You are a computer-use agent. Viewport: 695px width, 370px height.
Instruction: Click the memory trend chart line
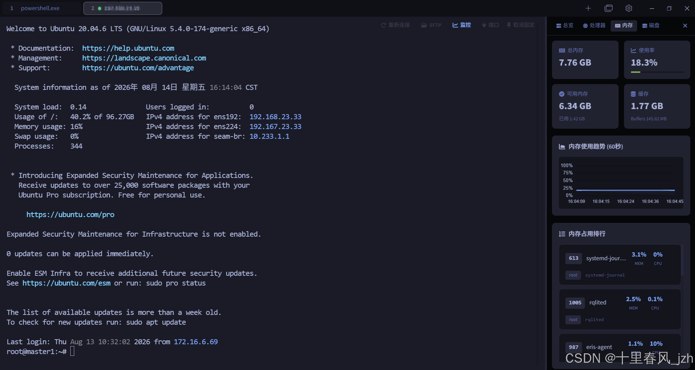(625, 190)
